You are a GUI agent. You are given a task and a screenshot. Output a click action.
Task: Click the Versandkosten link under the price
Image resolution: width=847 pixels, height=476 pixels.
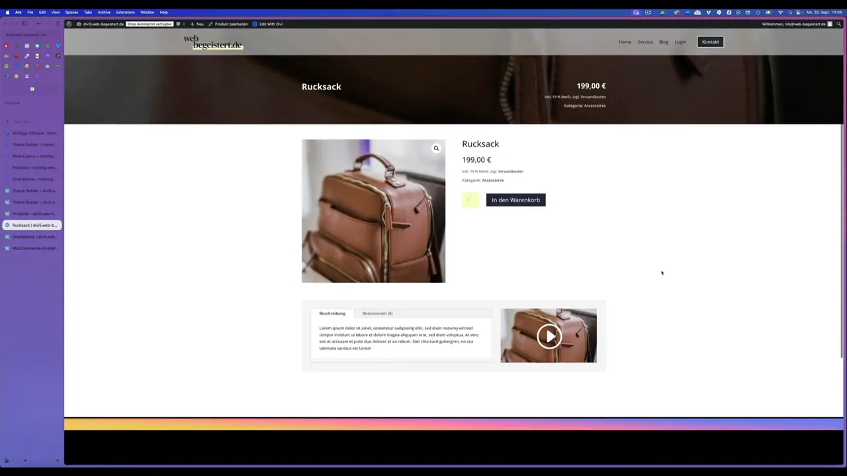coord(510,171)
